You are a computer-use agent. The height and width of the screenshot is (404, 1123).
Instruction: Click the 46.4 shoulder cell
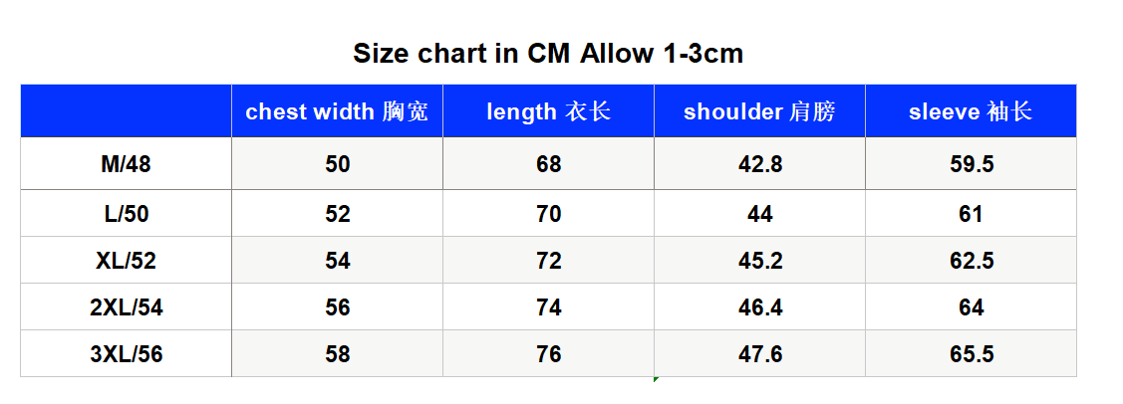point(760,307)
